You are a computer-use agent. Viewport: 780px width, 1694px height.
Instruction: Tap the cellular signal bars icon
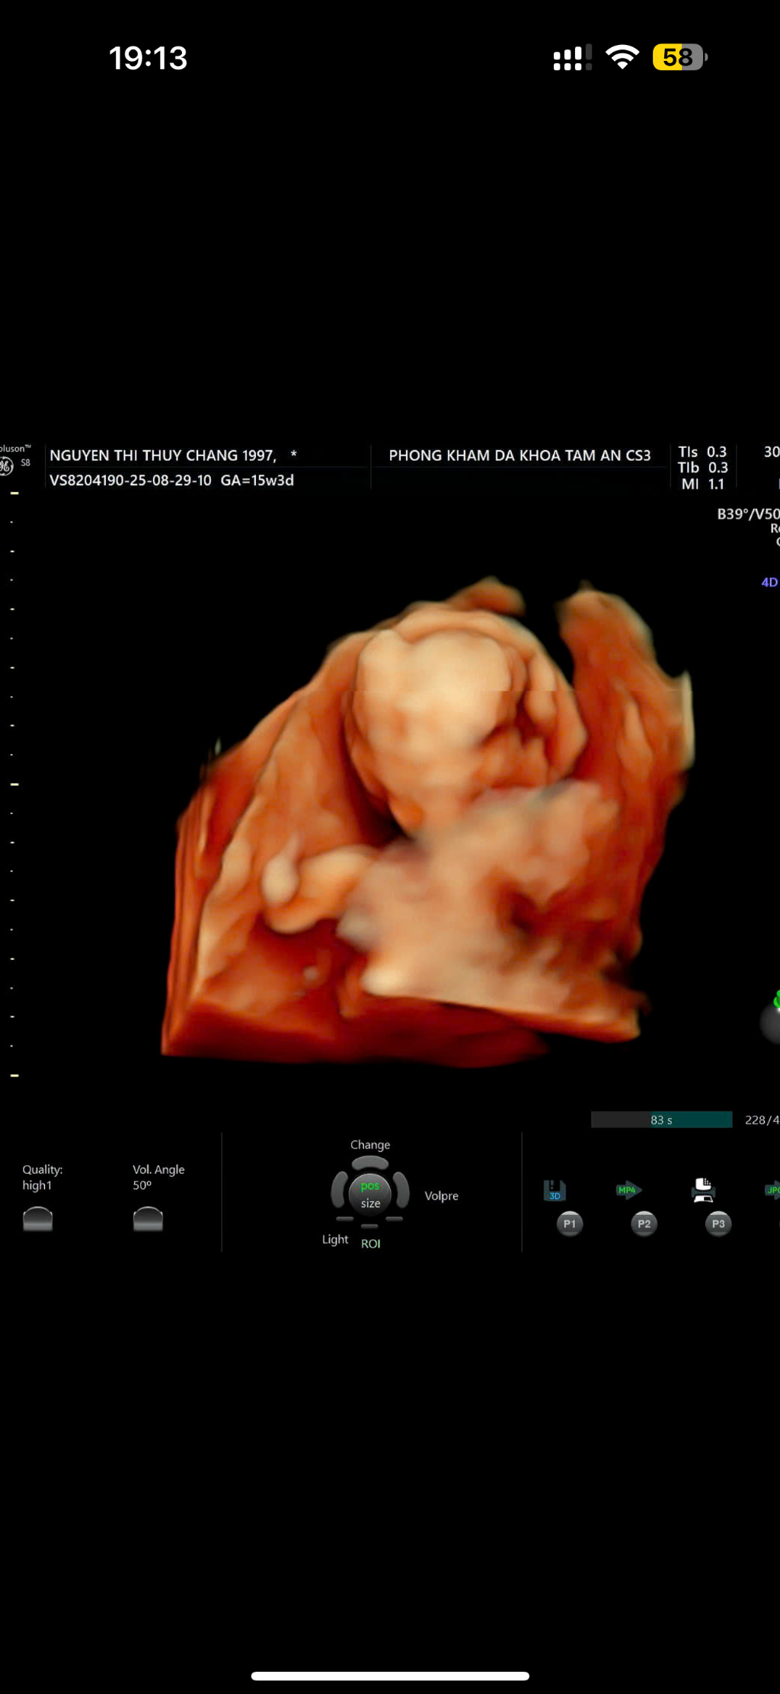(572, 58)
